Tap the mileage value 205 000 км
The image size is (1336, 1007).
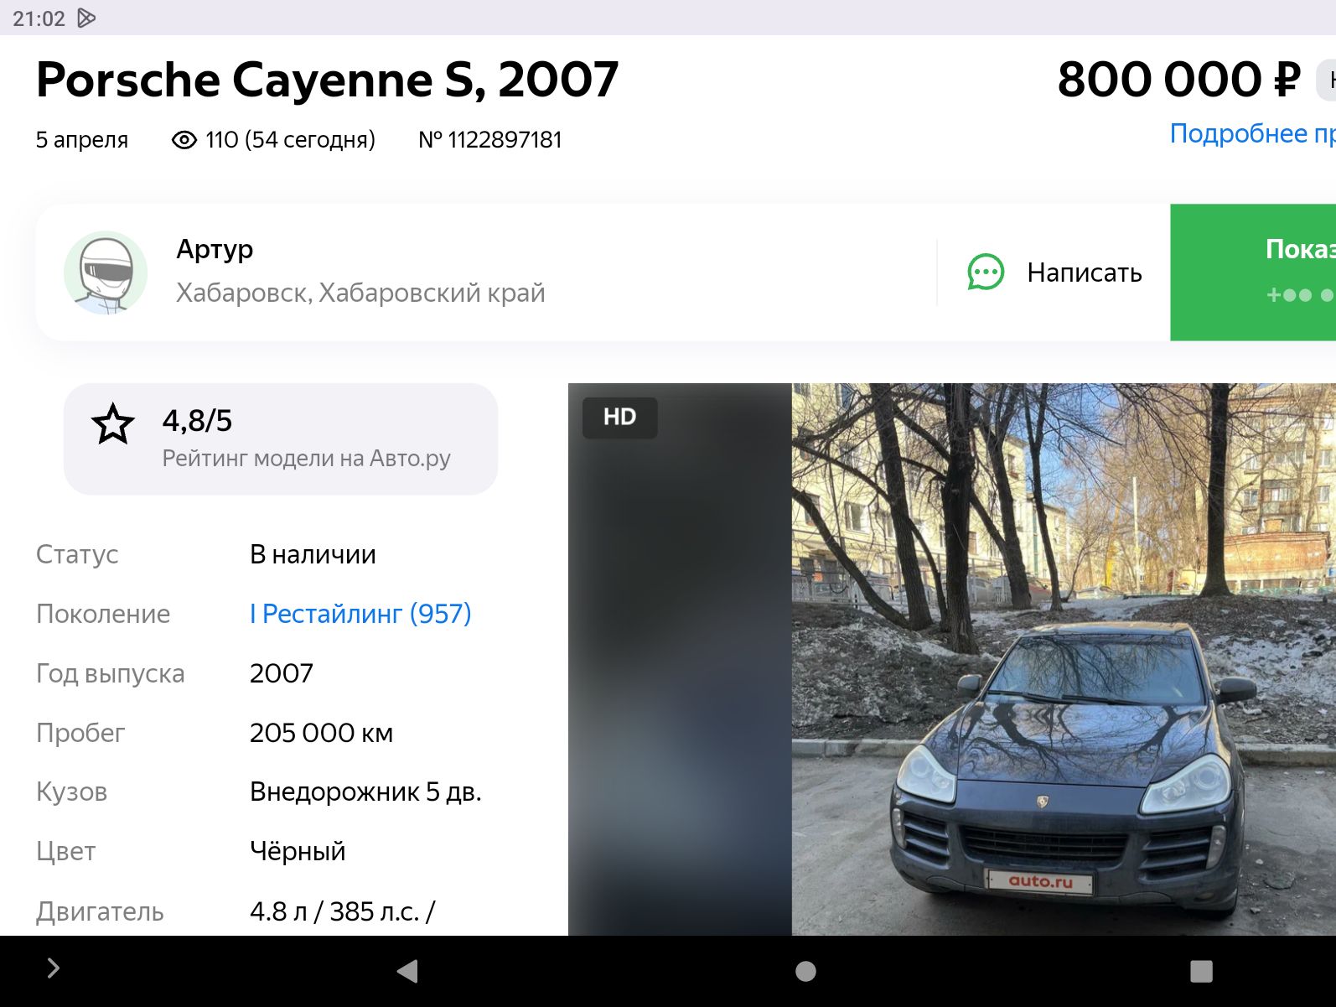(x=321, y=733)
